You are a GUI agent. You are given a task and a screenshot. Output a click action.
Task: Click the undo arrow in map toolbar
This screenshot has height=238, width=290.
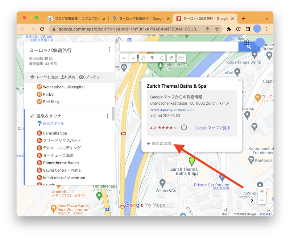point(124,58)
